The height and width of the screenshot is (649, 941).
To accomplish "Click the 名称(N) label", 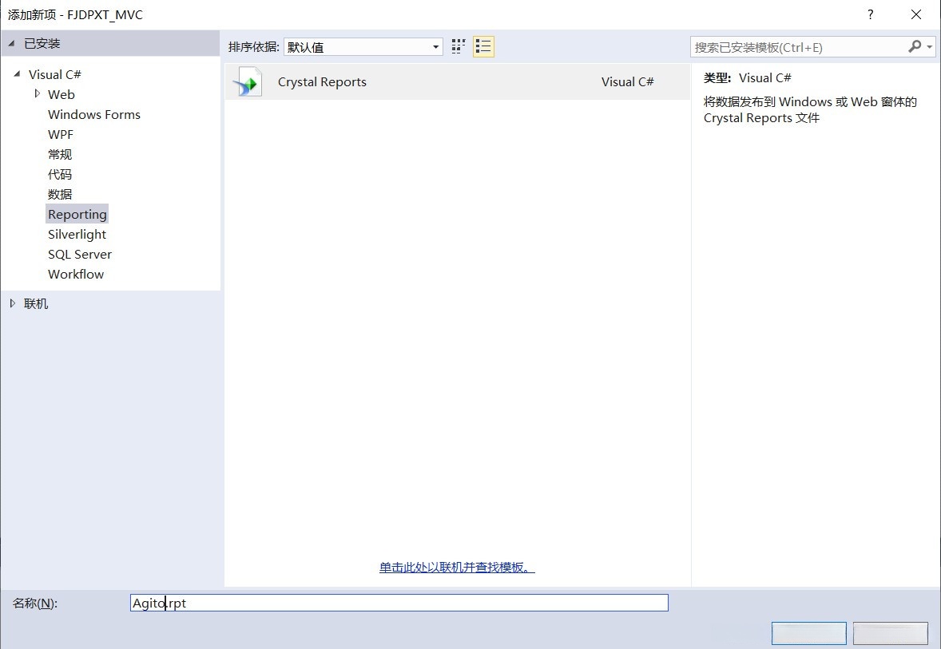I will pos(35,603).
